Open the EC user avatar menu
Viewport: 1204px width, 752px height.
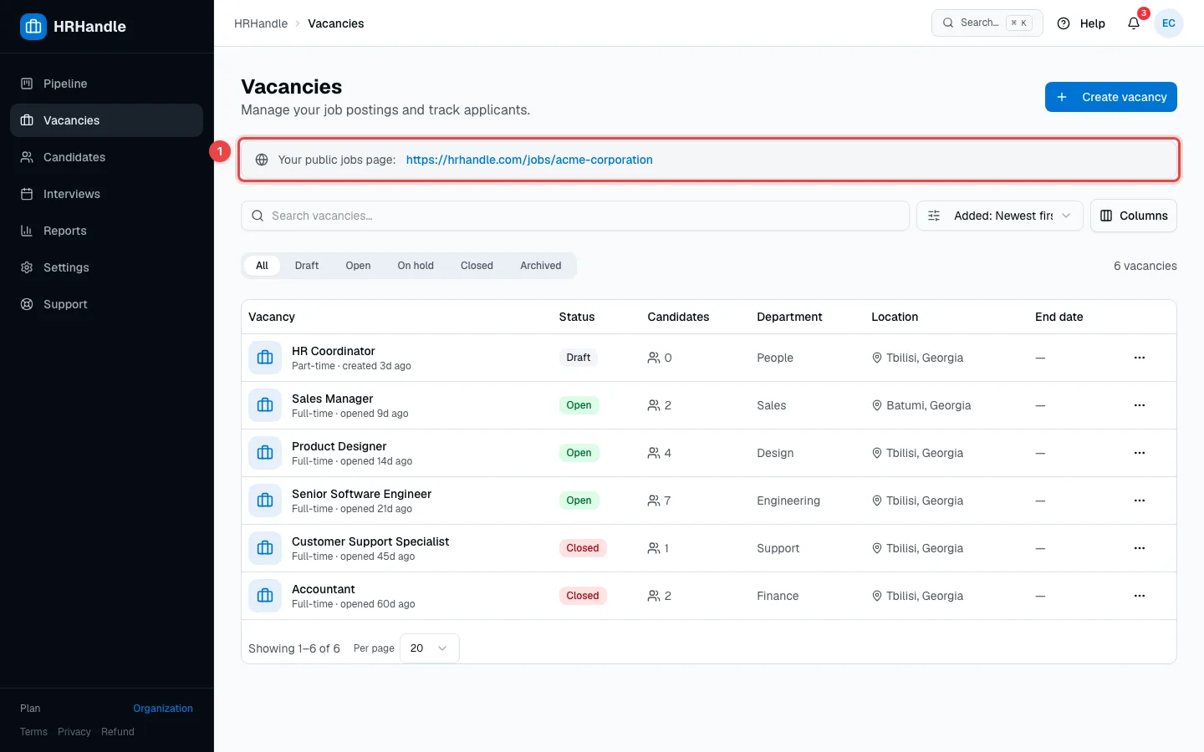click(1169, 23)
